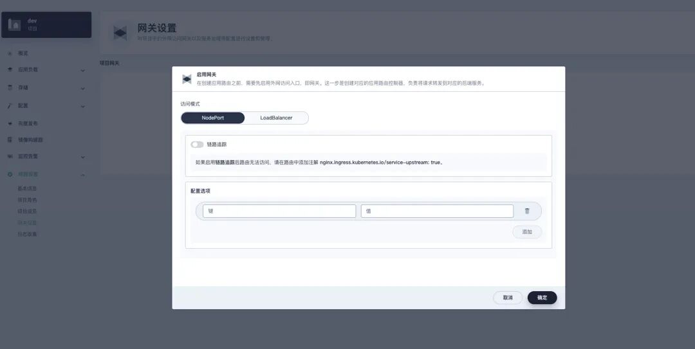Click the 网关设置 page header icon
This screenshot has width=695, height=349.
[x=120, y=33]
